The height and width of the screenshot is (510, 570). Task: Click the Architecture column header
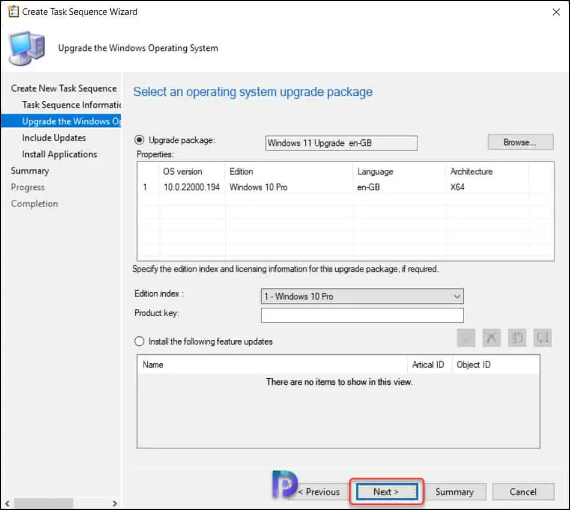tap(487, 171)
